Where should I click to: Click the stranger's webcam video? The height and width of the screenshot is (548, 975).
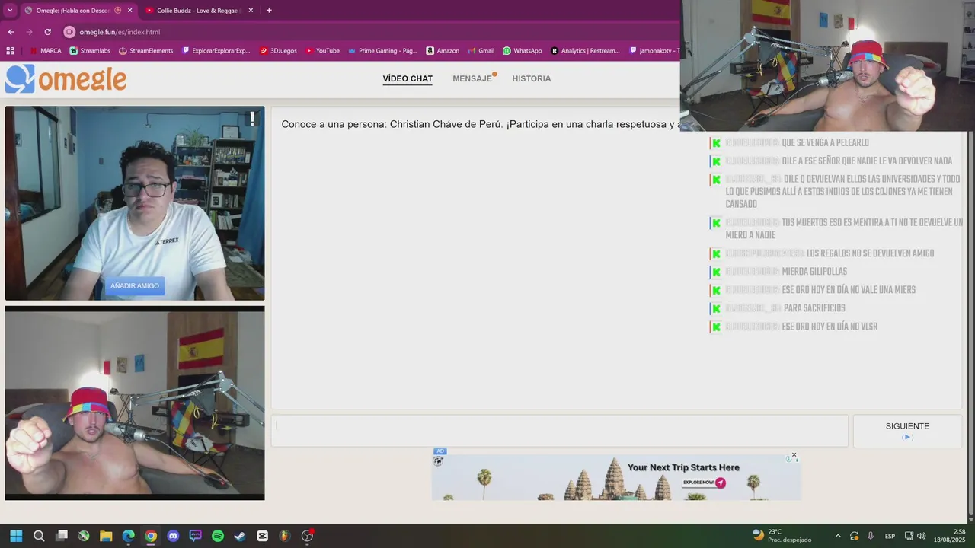[135, 203]
